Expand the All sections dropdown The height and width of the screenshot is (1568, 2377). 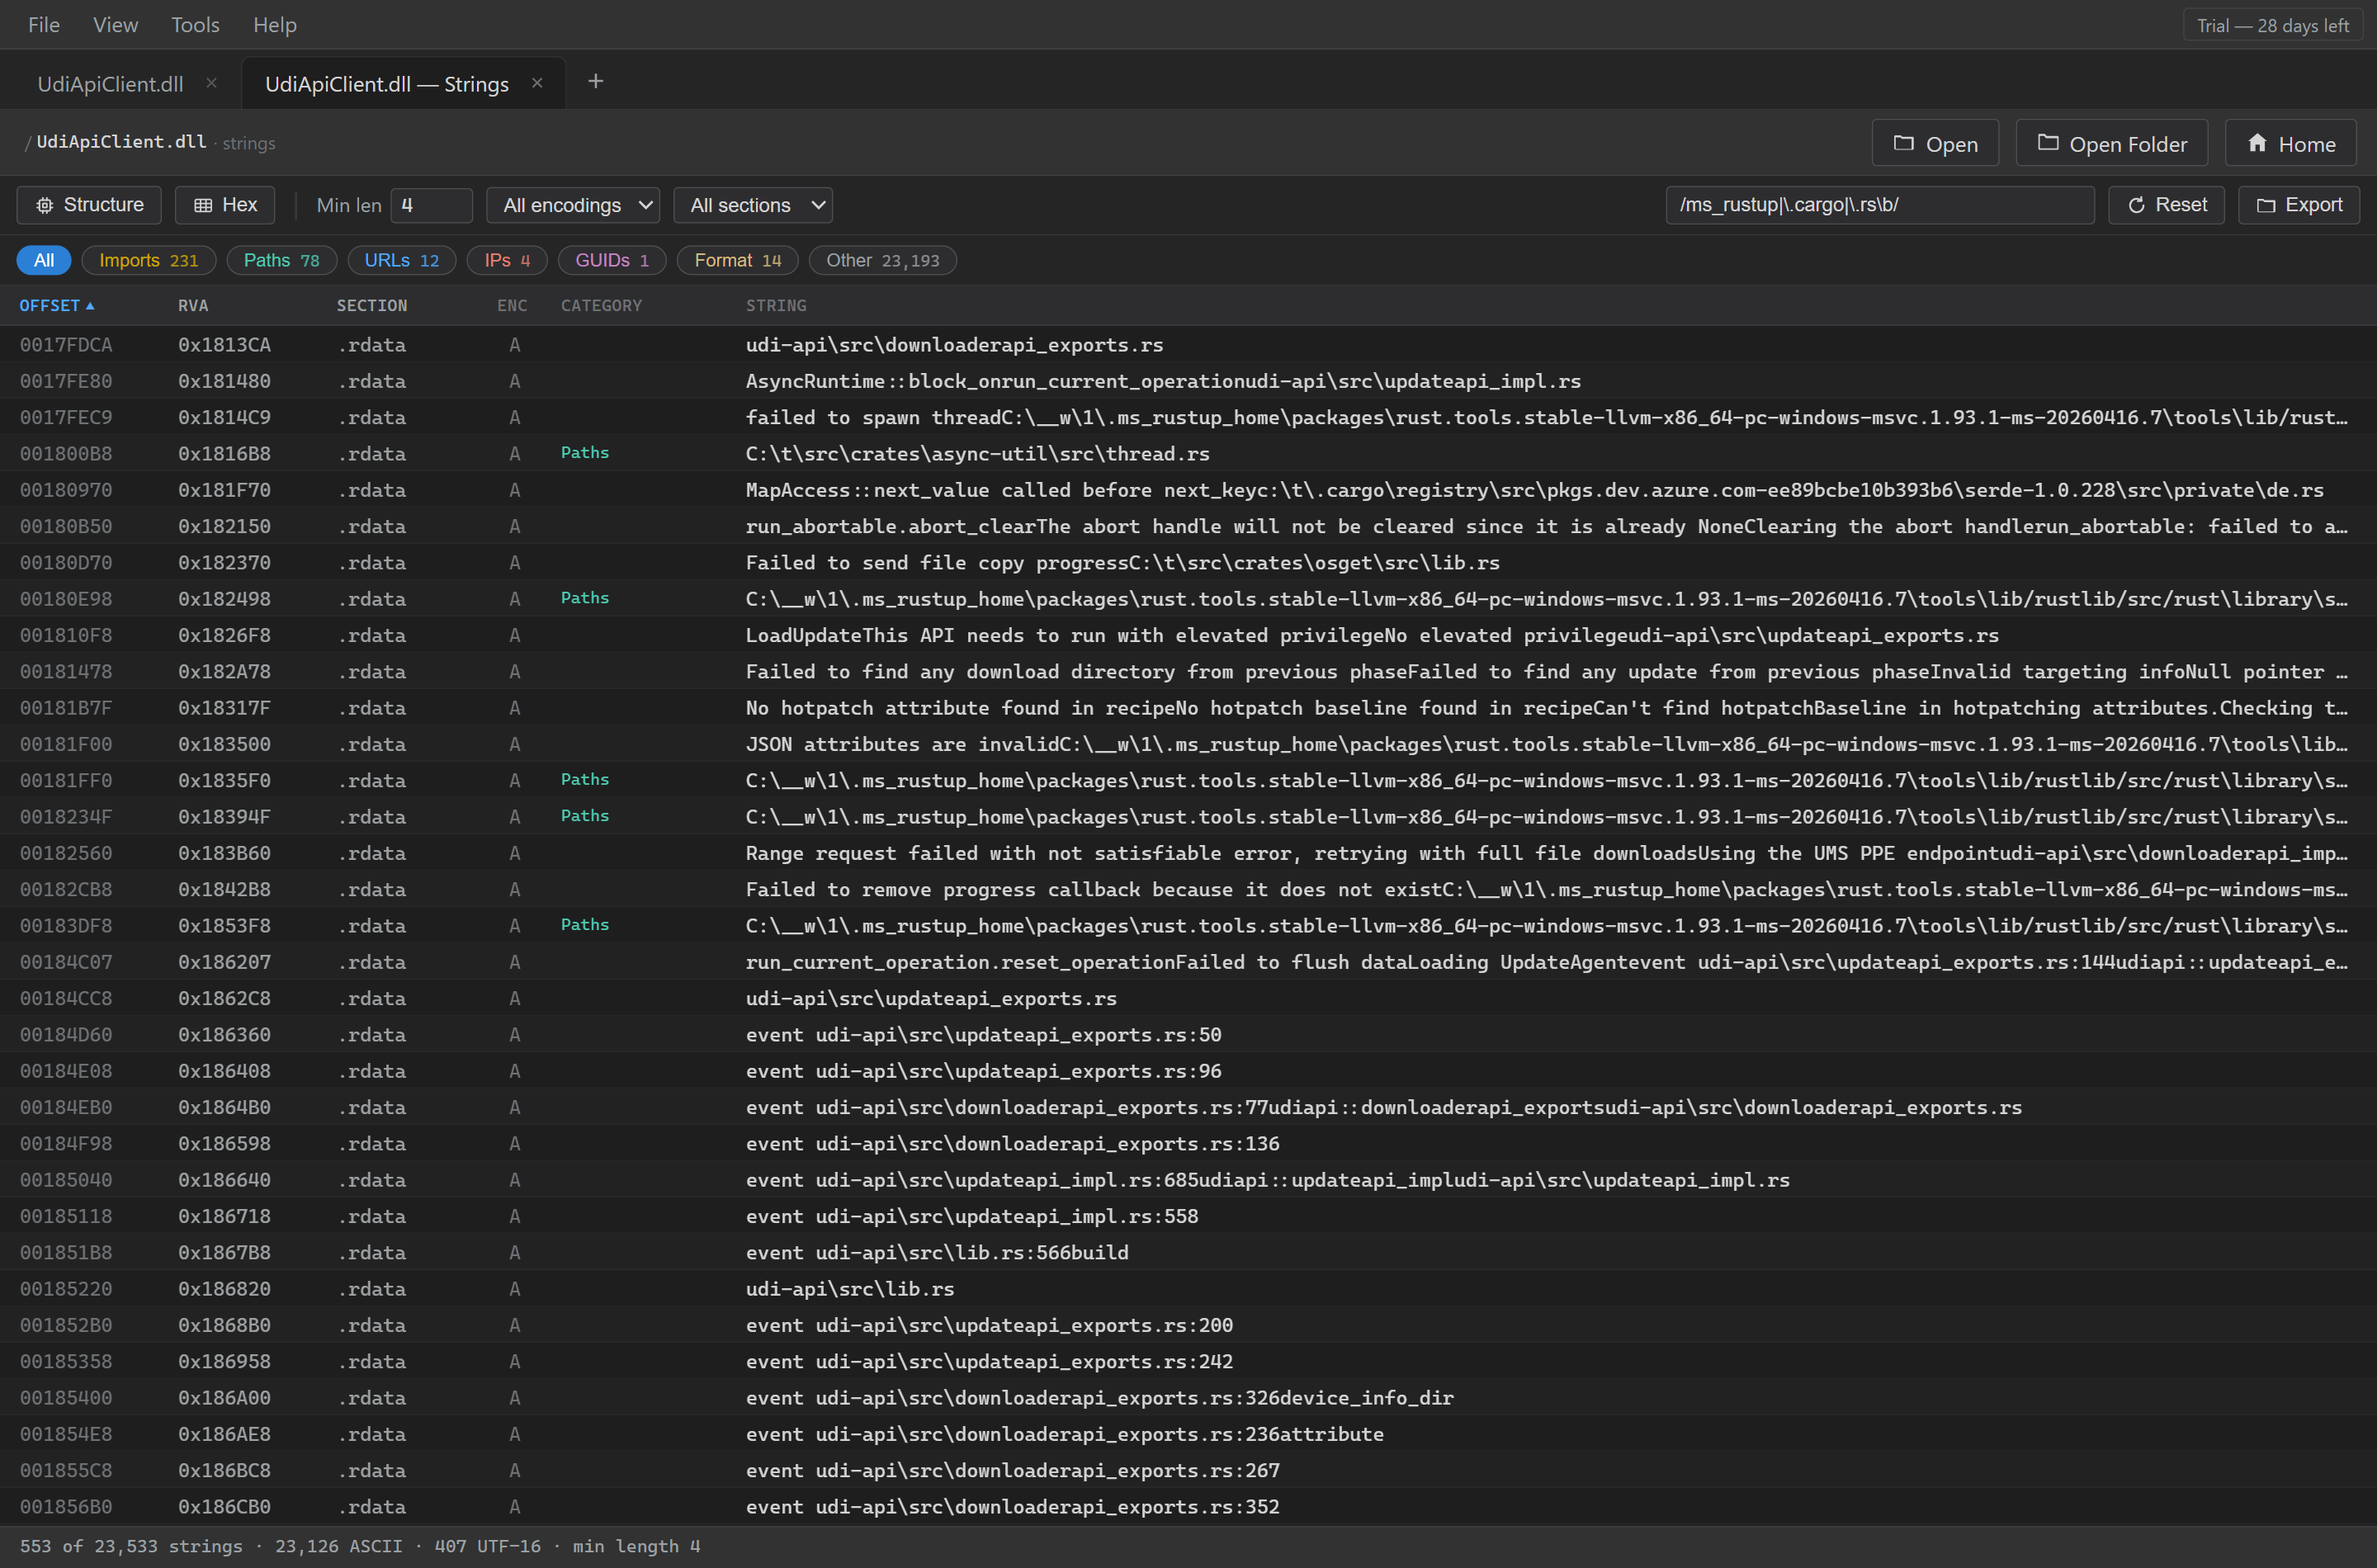[753, 205]
